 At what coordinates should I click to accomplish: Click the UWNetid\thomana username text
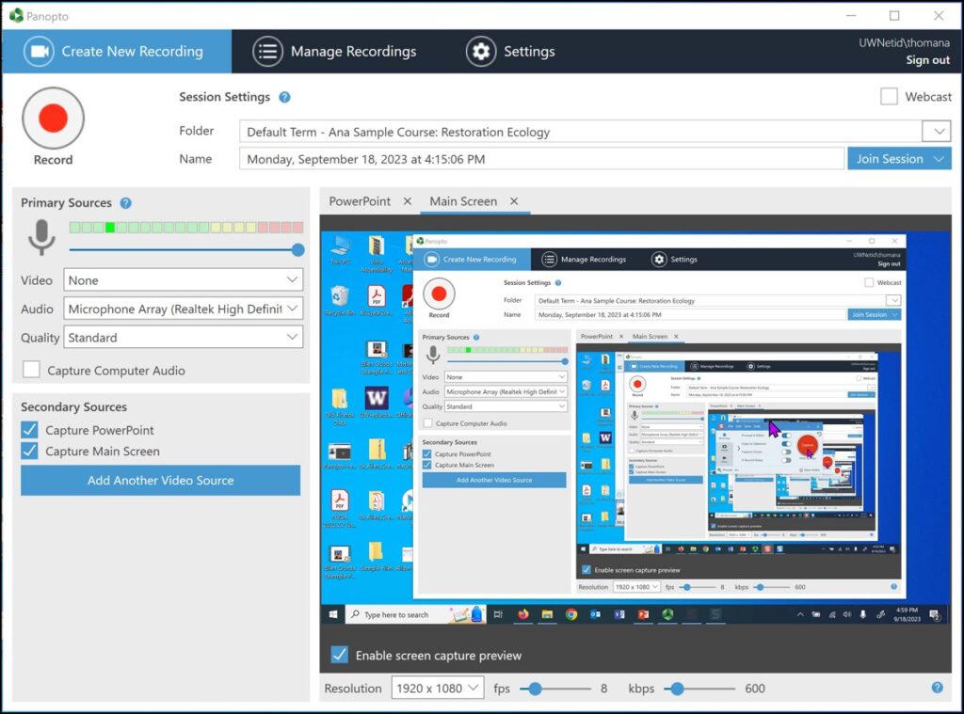pyautogui.click(x=904, y=43)
